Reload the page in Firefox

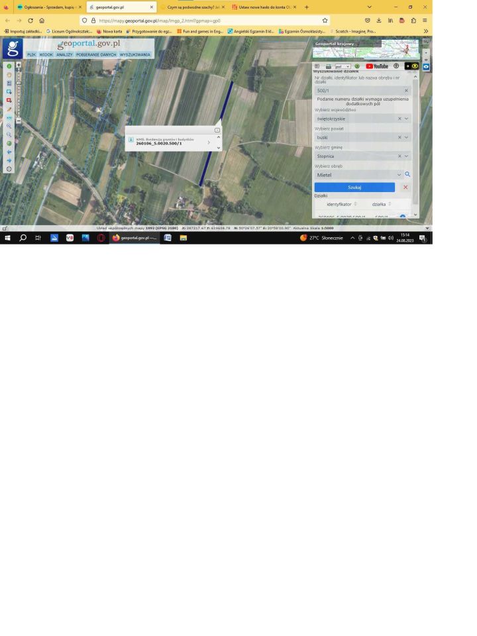pos(30,21)
